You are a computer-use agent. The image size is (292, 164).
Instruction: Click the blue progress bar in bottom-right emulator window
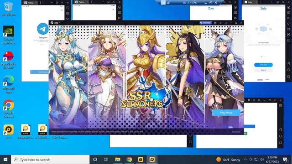pos(250,127)
